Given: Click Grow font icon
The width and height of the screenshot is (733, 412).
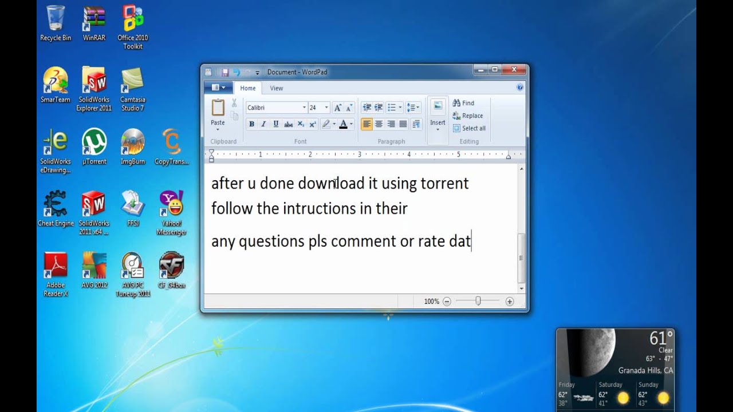Looking at the screenshot, I should pyautogui.click(x=338, y=108).
